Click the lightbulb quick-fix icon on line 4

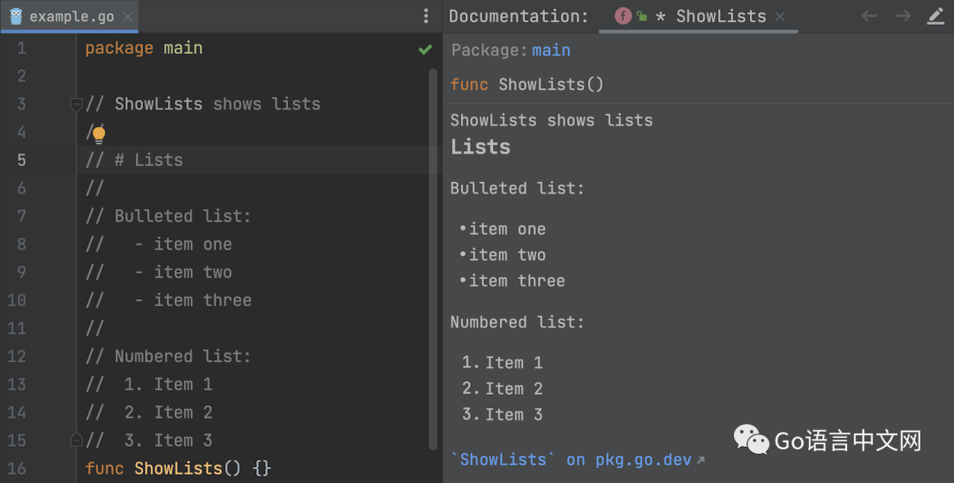[x=98, y=134]
